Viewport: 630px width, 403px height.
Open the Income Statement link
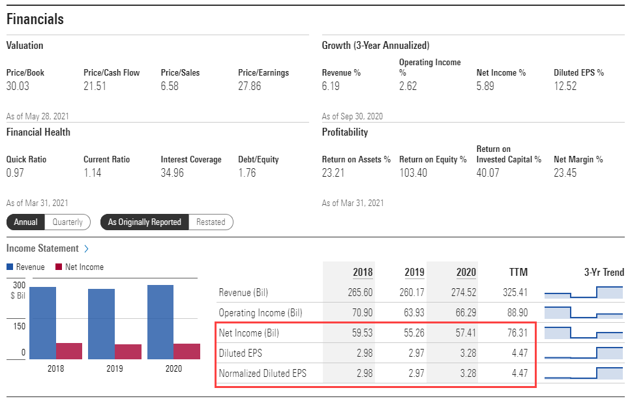[42, 248]
